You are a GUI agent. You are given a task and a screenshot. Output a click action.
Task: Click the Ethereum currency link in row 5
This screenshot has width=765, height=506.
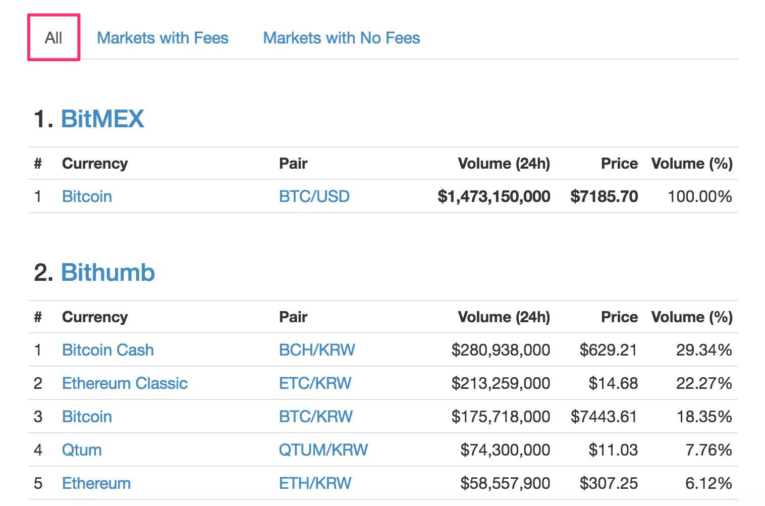point(96,483)
